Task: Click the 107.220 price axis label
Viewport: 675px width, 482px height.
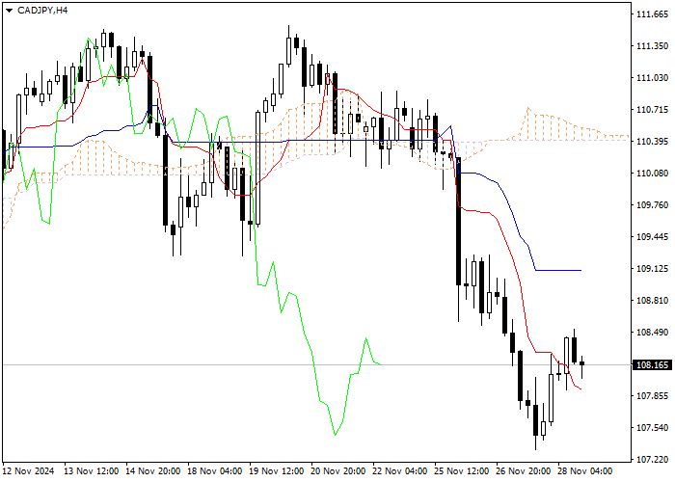Action: pos(652,460)
